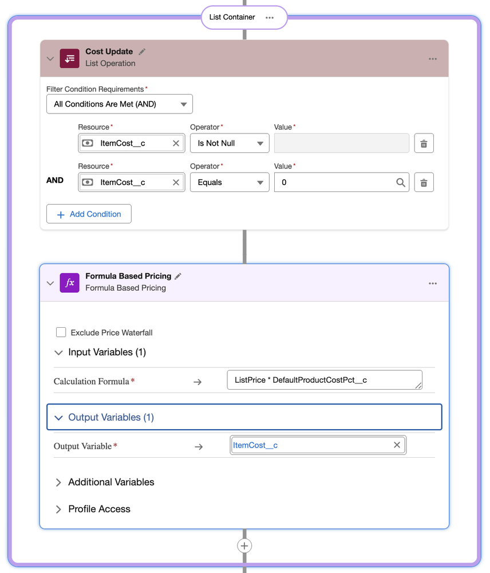This screenshot has height=573, width=490.
Task: Click the Cost Update list operation icon
Action: [69, 58]
